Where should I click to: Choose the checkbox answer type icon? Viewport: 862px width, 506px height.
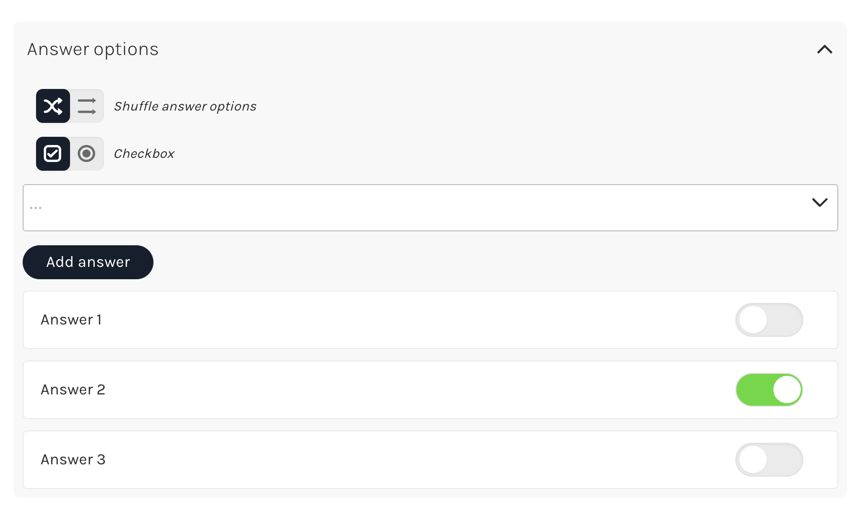[53, 154]
